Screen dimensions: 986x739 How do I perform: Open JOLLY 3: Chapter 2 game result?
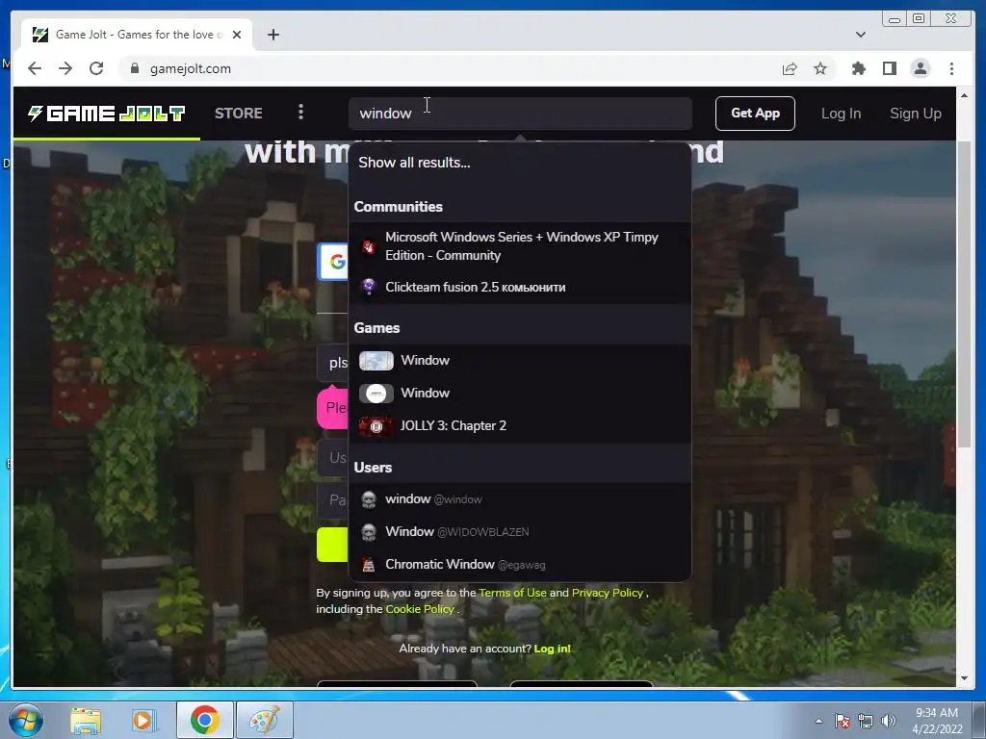[x=520, y=426]
